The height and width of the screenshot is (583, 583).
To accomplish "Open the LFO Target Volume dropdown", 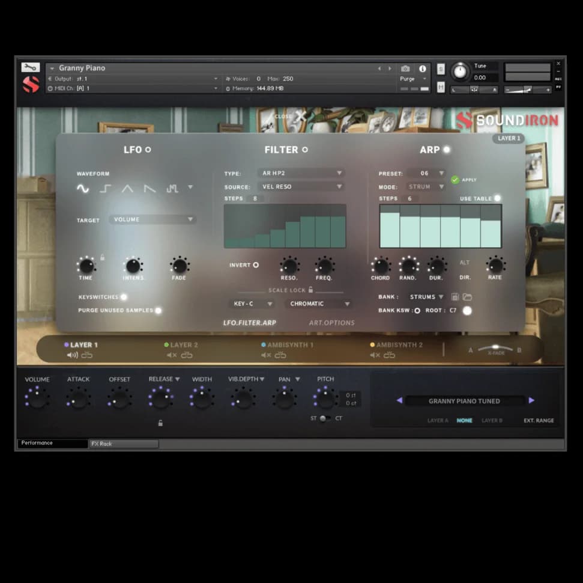I will 153,220.
